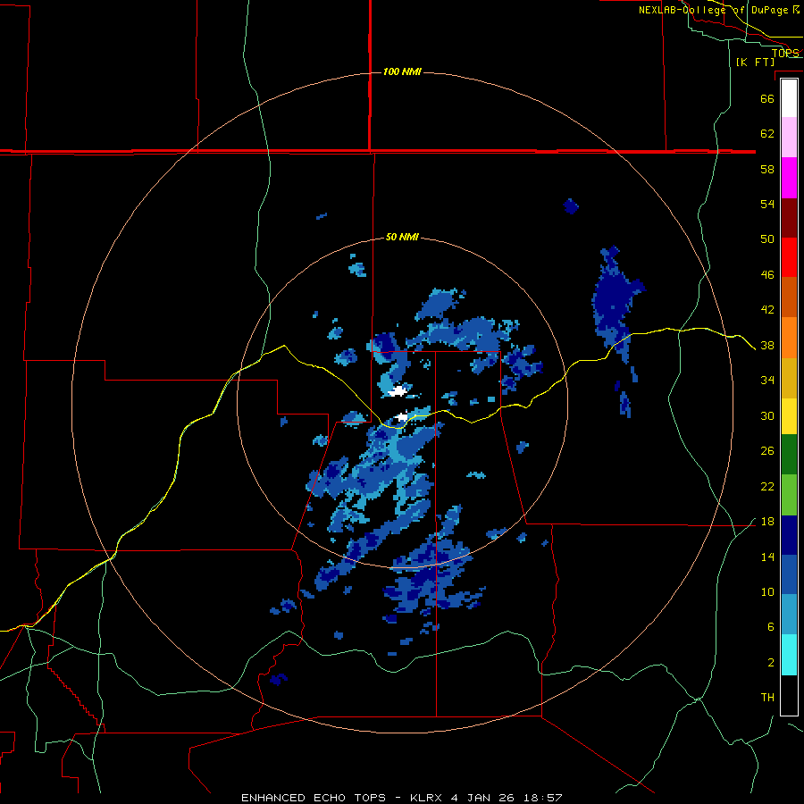The image size is (804, 804).
Task: Click the [K FT] units label
Action: (755, 62)
